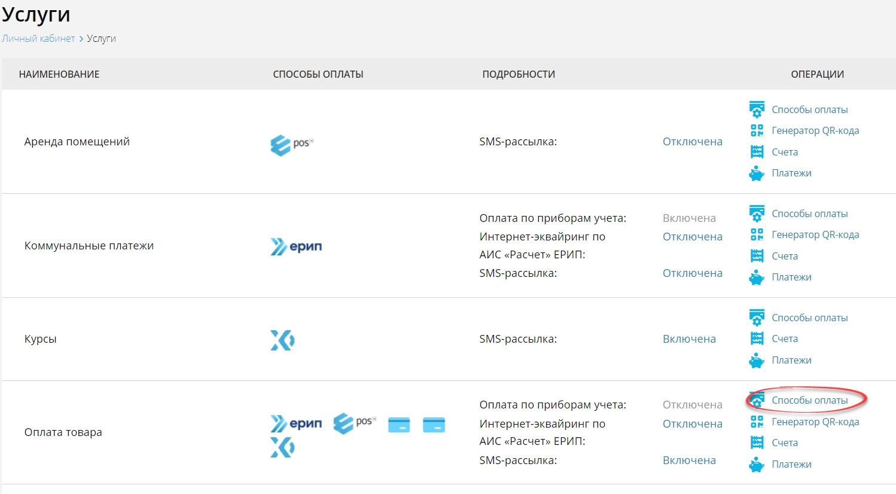Click the QR-code icon in Коммунальные платежи row
Image resolution: width=896 pixels, height=494 pixels.
[757, 234]
